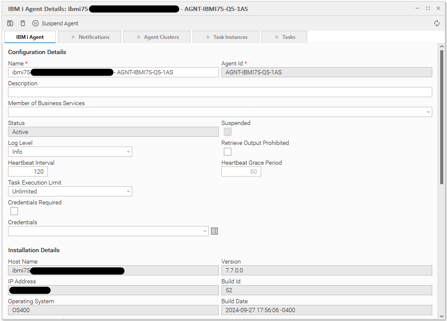Enable the Credentials Required checkbox

click(14, 211)
